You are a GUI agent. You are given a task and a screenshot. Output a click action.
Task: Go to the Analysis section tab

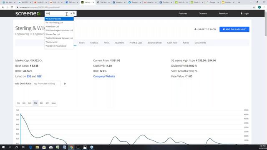tap(94, 42)
